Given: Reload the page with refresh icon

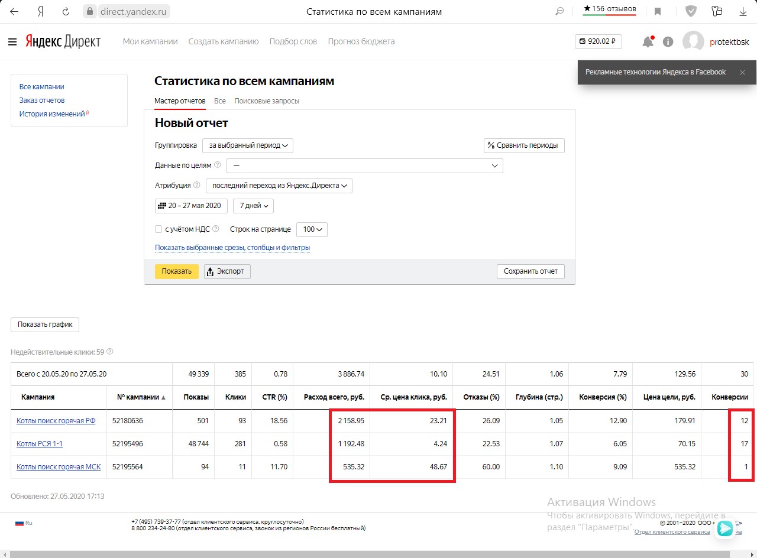Looking at the screenshot, I should tap(66, 11).
